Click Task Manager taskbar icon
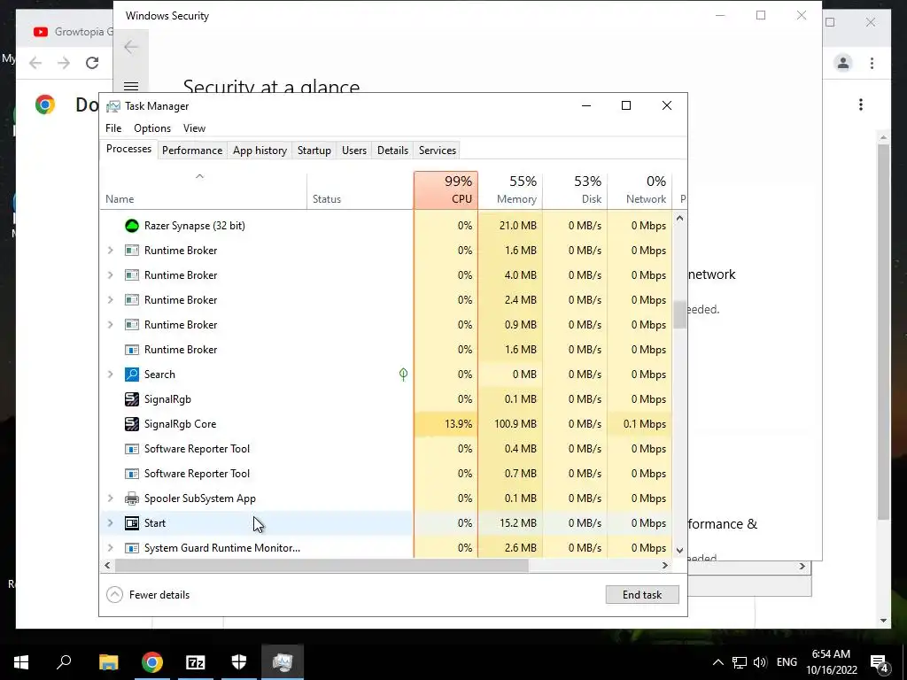Screen dimensions: 907x680 coord(283,662)
